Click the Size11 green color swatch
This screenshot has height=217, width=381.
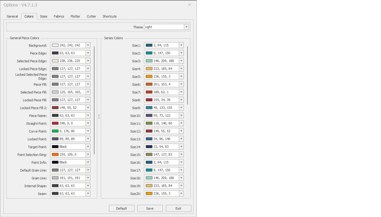pos(149,123)
